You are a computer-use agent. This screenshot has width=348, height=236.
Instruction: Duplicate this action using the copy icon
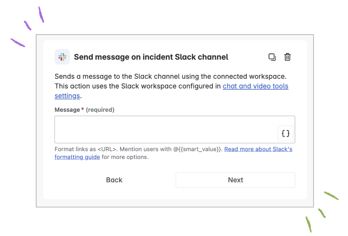[272, 57]
